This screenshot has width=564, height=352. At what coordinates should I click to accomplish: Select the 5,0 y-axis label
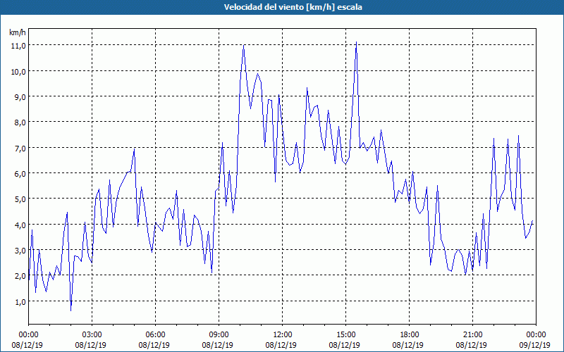pos(20,199)
